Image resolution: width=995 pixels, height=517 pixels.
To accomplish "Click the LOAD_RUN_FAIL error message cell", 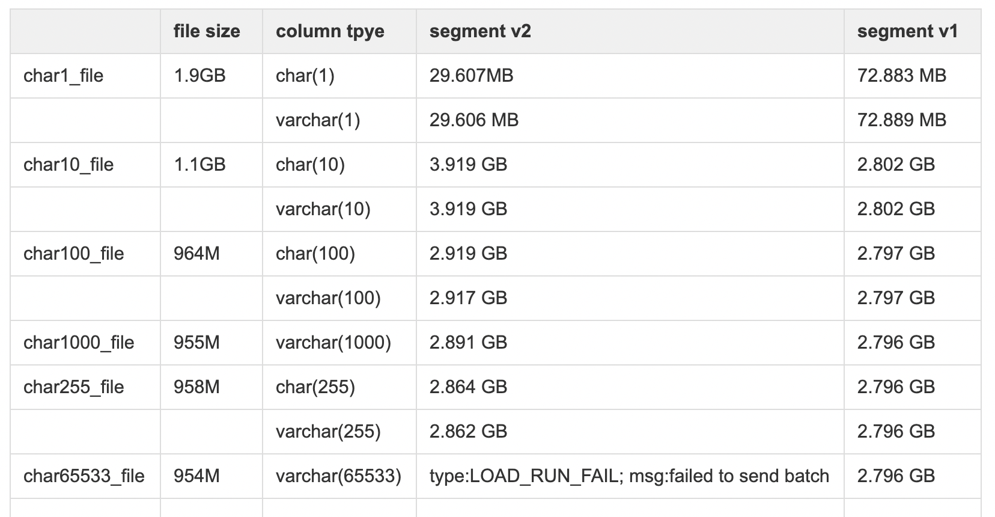I will 629,476.
